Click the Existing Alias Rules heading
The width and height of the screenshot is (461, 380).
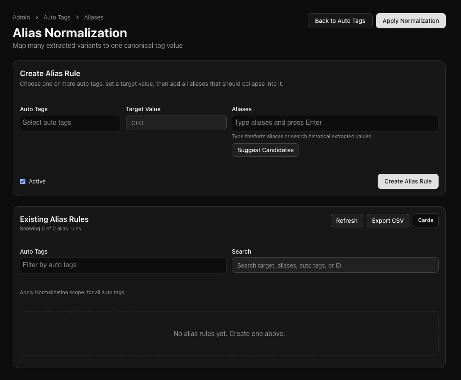point(54,219)
